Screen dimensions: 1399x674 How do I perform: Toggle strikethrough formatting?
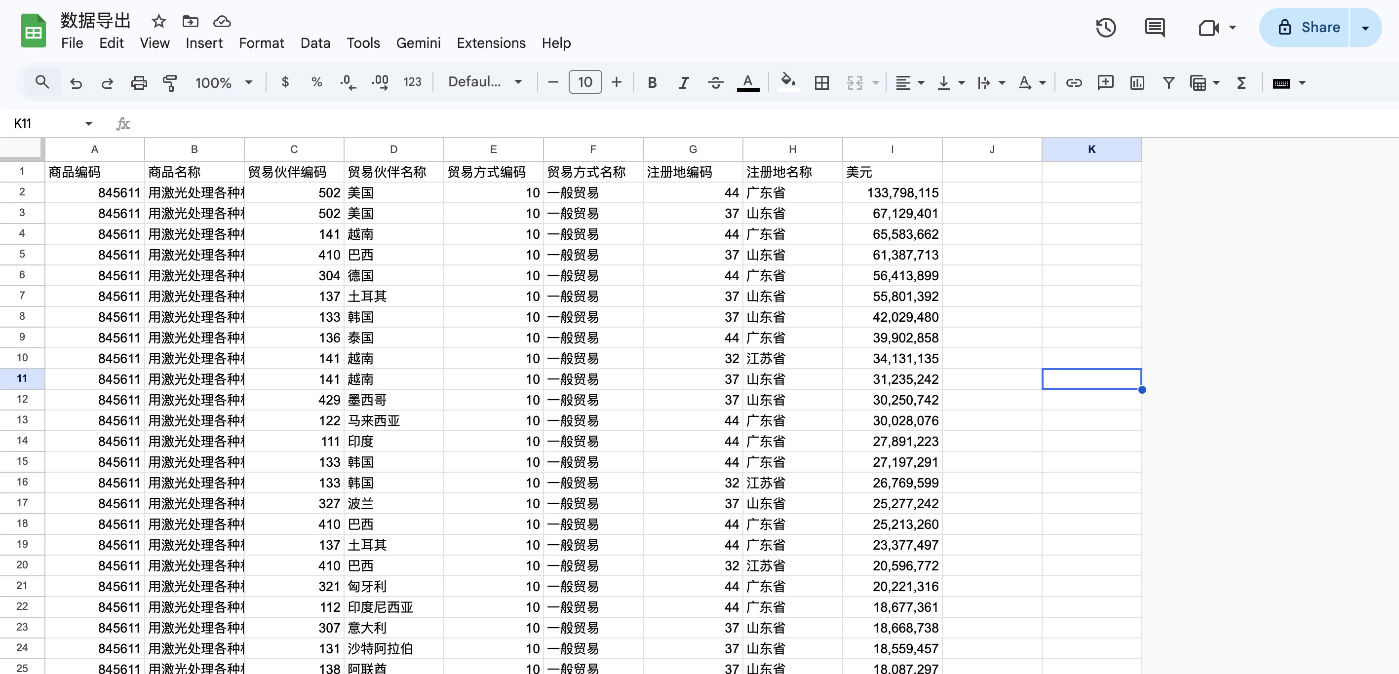click(715, 82)
